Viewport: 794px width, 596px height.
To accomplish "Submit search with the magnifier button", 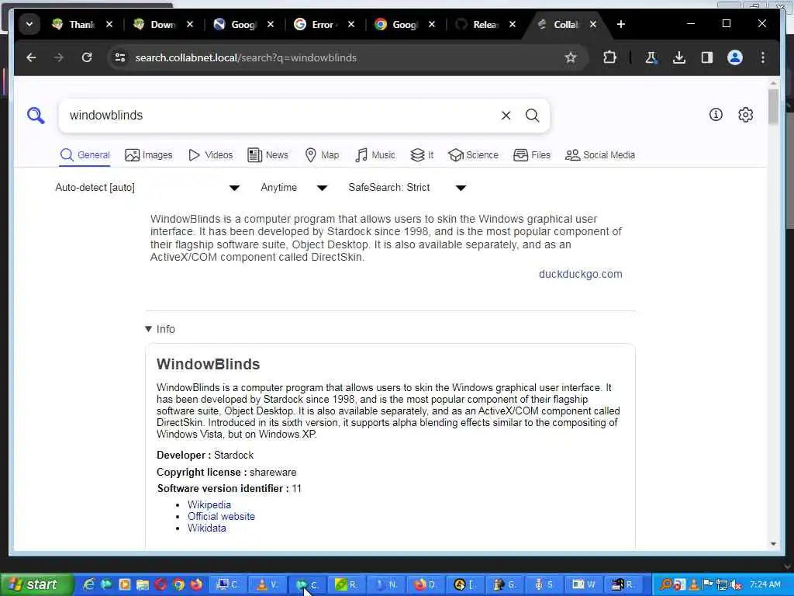I will click(532, 116).
